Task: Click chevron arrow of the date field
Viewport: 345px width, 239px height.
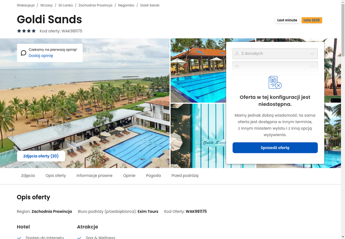Action: click(312, 67)
